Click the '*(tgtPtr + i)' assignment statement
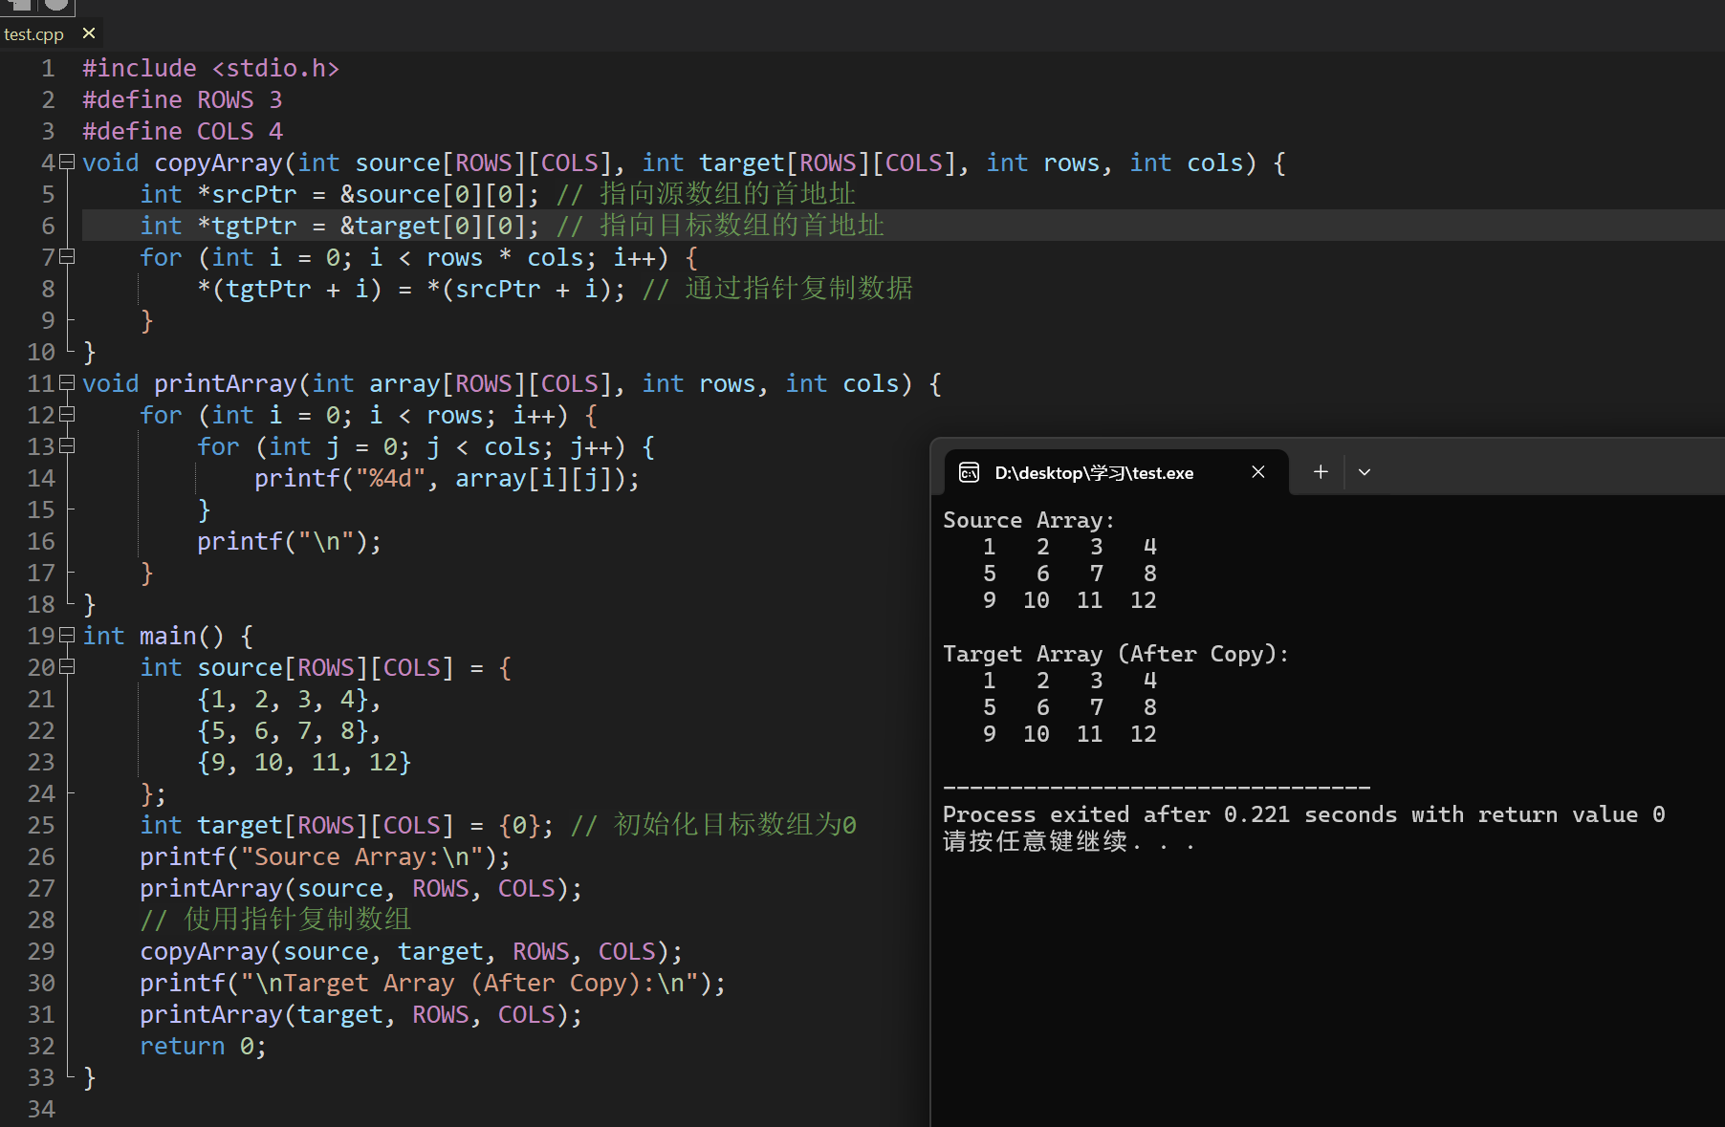 point(411,290)
